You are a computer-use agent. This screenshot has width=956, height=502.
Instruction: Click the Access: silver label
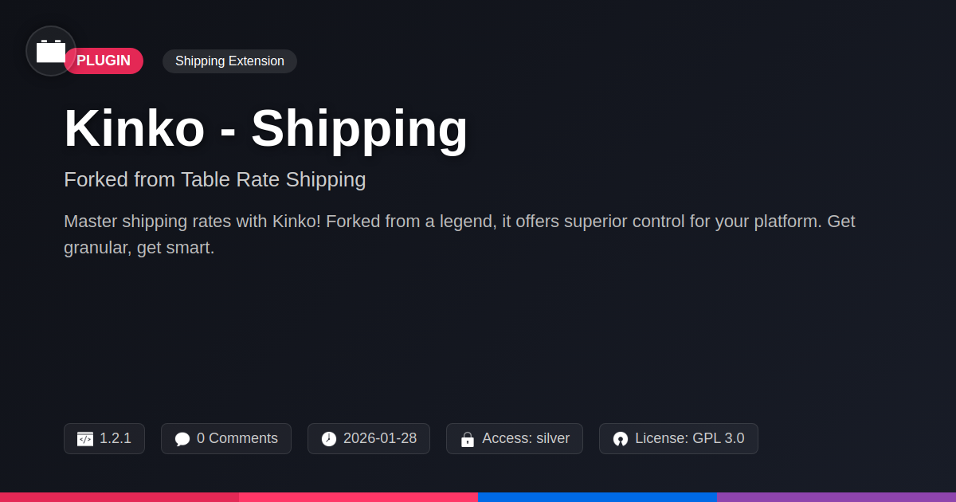click(x=526, y=438)
